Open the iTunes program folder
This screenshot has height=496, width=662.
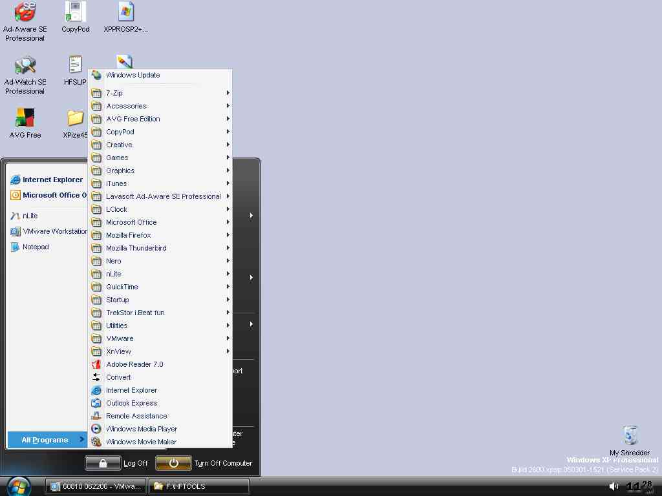(x=160, y=183)
